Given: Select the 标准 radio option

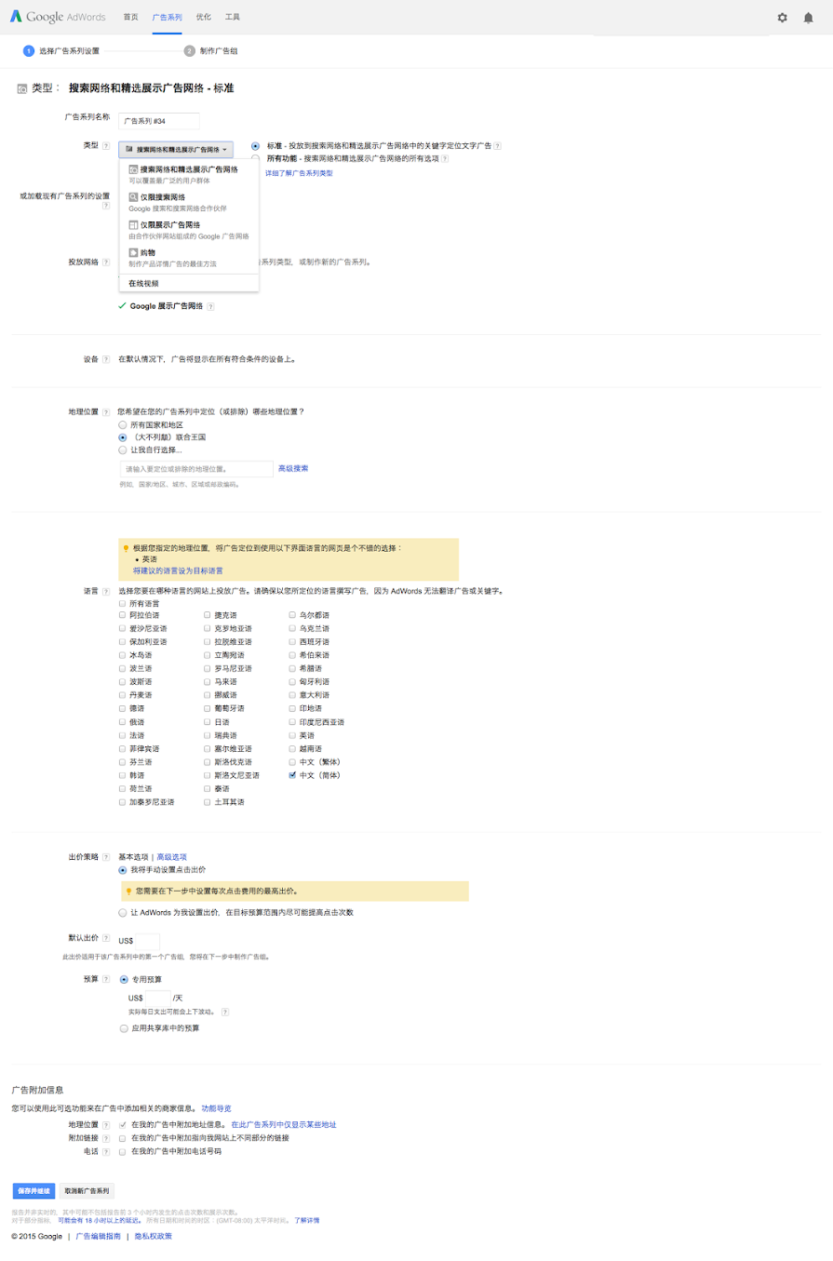Looking at the screenshot, I should [255, 146].
